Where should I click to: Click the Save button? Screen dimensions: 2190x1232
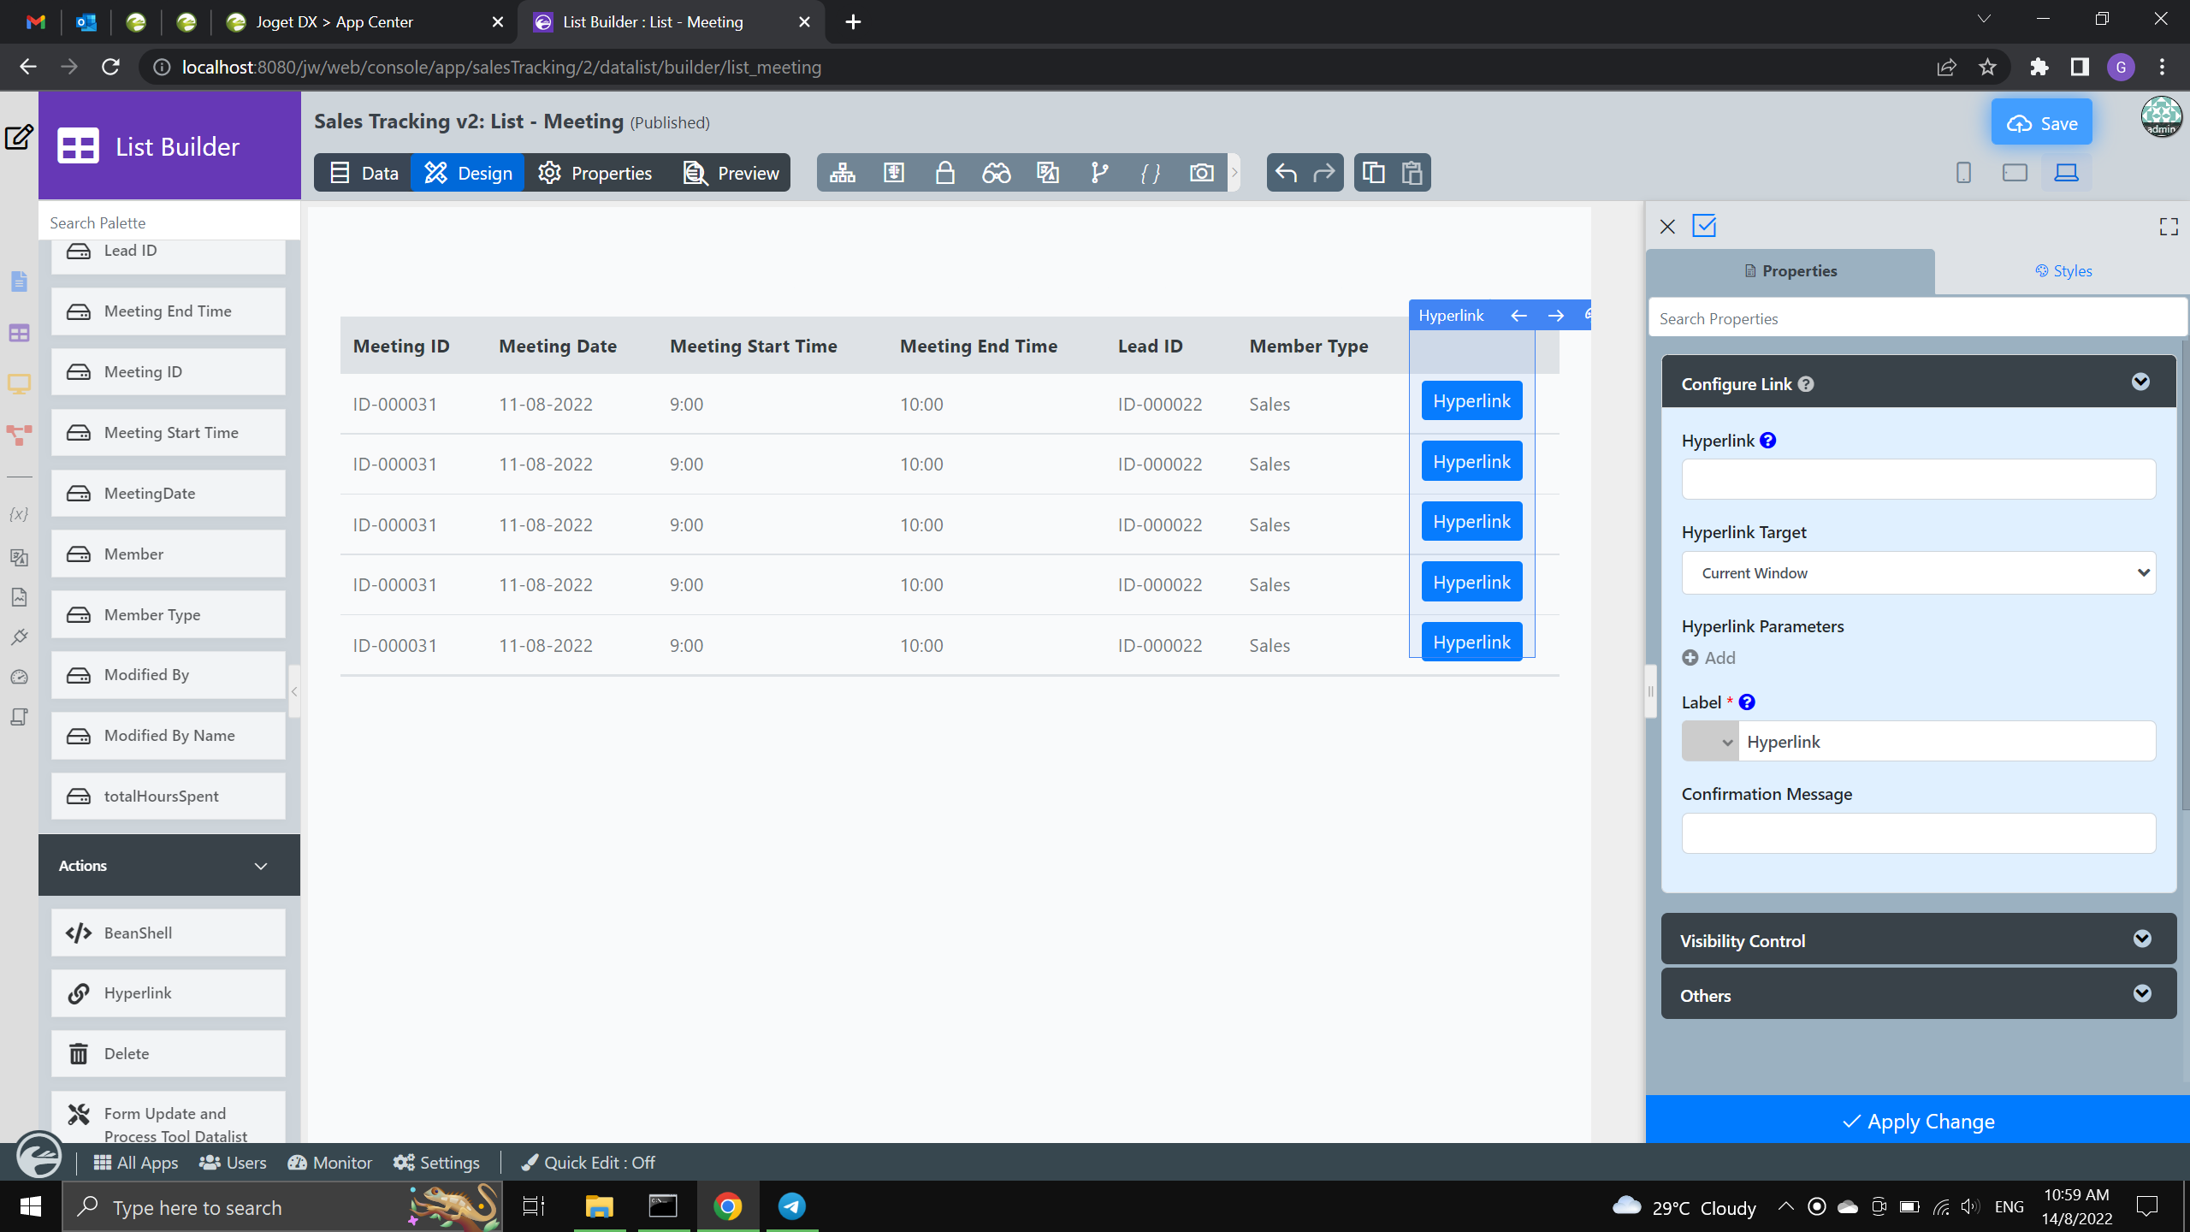click(2041, 123)
